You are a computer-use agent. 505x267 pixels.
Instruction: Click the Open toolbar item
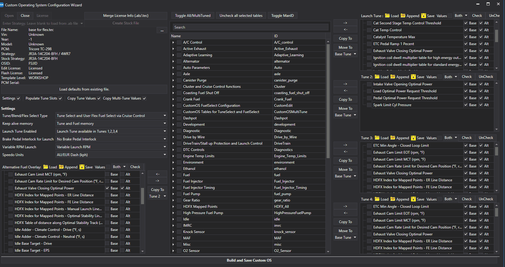[x=9, y=16]
